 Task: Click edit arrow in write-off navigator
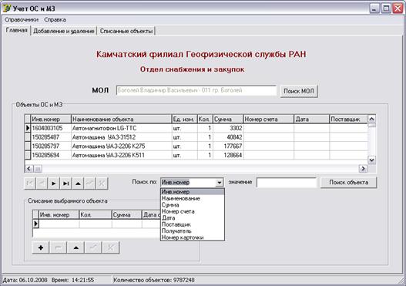click(x=75, y=247)
